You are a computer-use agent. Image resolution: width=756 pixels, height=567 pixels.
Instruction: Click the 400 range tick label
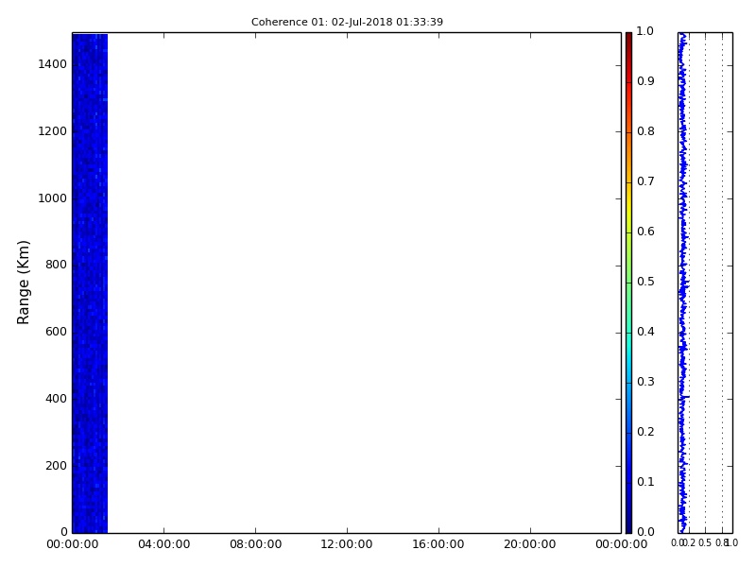tap(56, 399)
